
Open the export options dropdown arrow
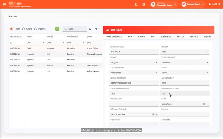[x=99, y=29]
